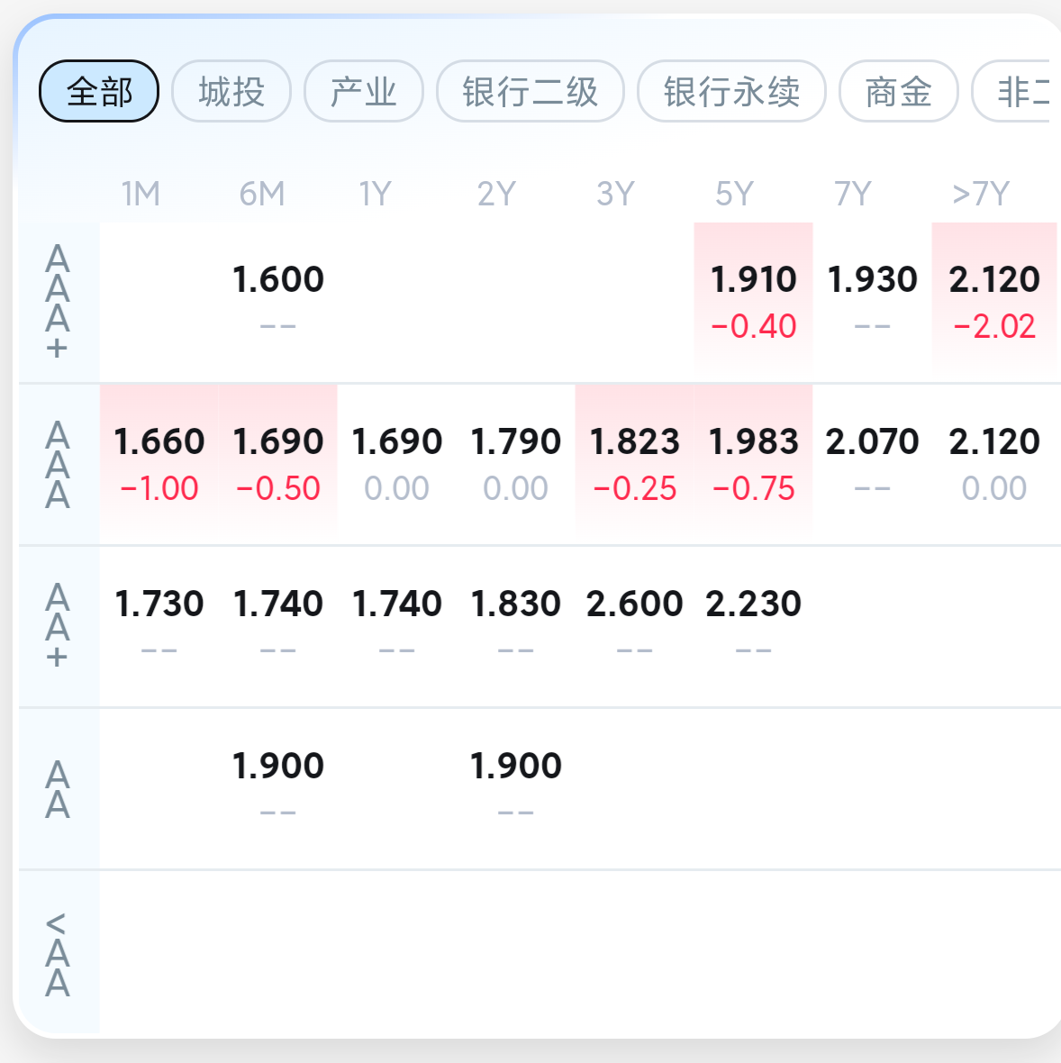Click the AAA 7Y cell showing 2.070

click(873, 464)
